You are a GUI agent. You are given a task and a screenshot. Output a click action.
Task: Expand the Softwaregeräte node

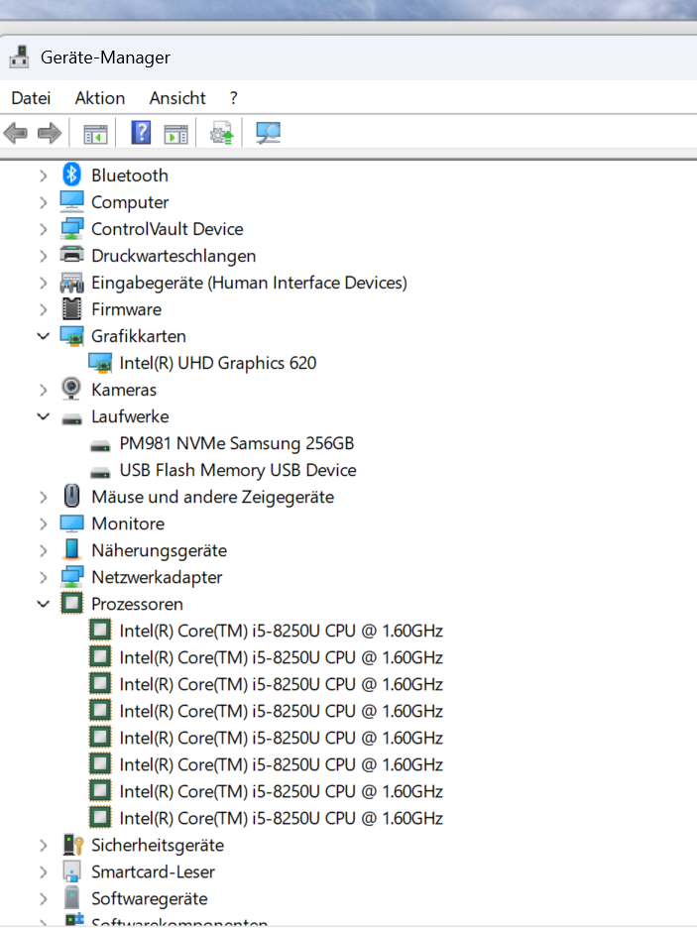click(44, 898)
